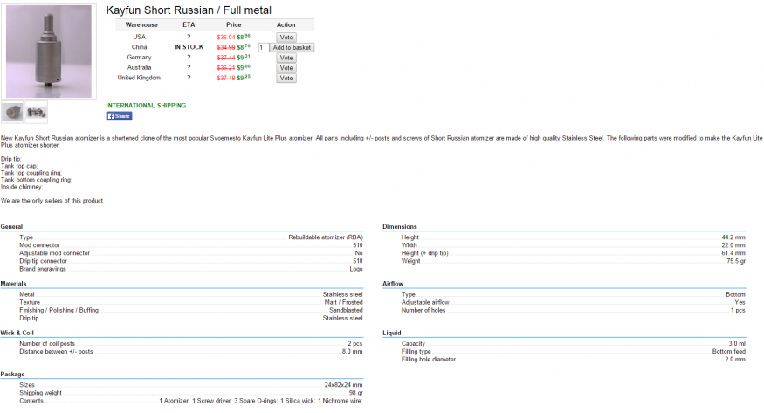The height and width of the screenshot is (413, 764).
Task: Click the Adjustable airflow label
Action: point(425,302)
